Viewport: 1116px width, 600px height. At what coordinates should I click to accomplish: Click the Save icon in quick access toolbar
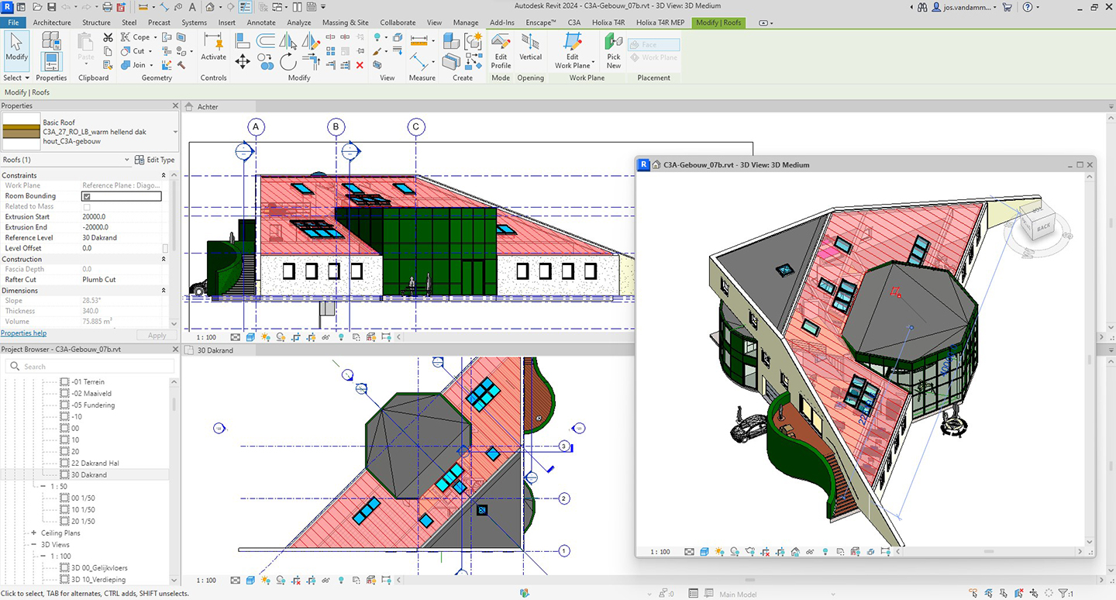51,7
